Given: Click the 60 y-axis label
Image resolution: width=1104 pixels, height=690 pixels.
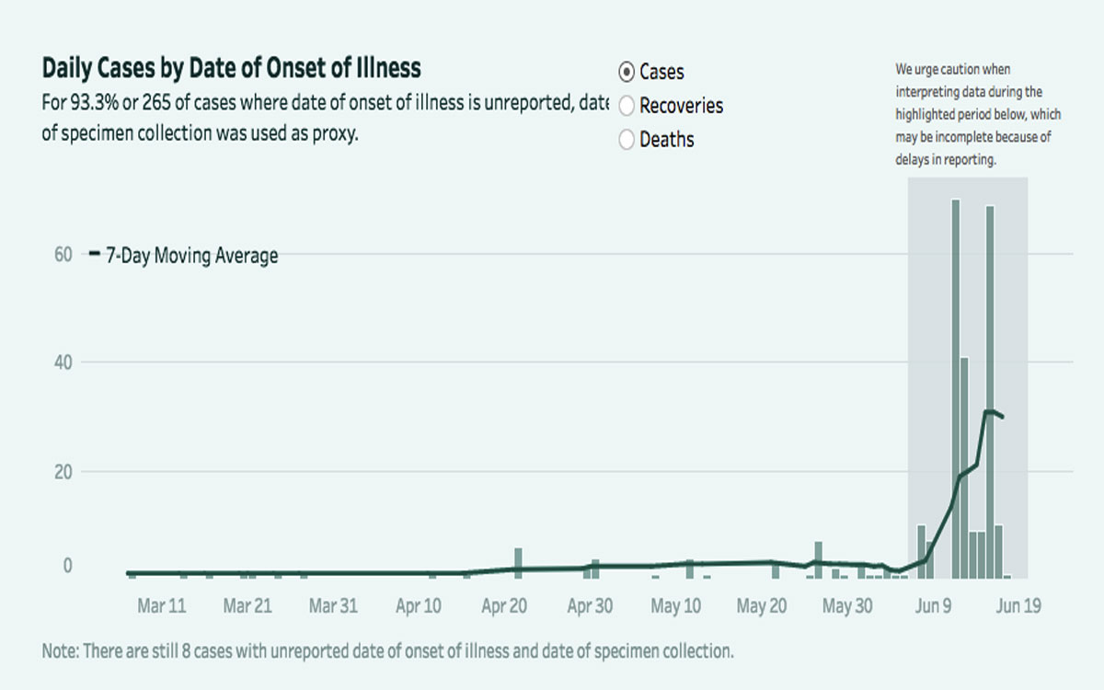Looking at the screenshot, I should click(63, 255).
